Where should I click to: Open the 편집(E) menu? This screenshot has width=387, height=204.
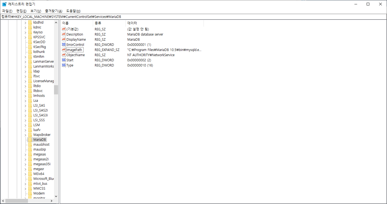click(x=21, y=11)
